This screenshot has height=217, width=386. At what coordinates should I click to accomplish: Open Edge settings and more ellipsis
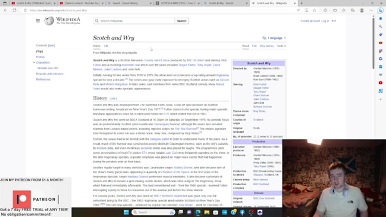coord(371,10)
